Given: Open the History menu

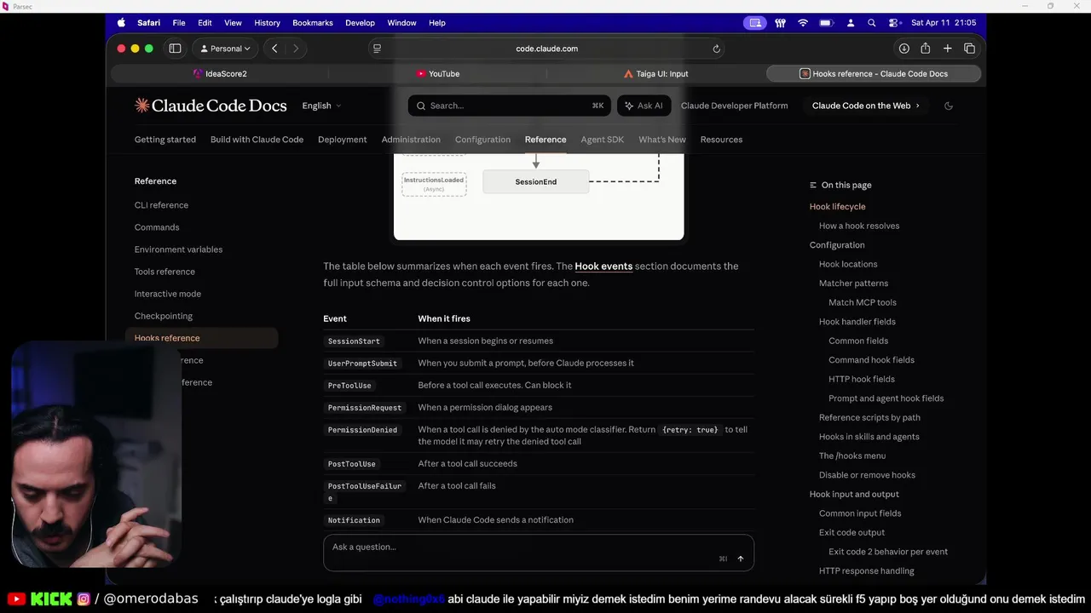Looking at the screenshot, I should coord(267,23).
